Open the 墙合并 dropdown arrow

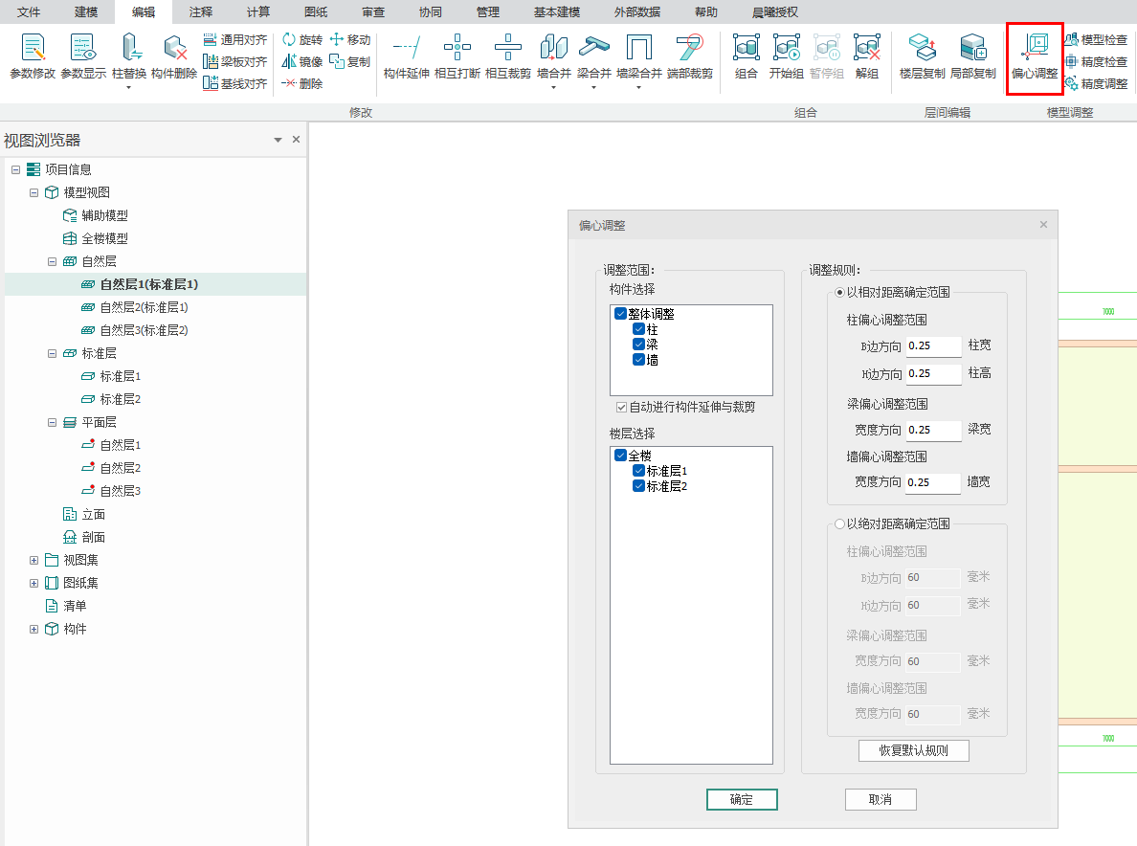coord(553,88)
